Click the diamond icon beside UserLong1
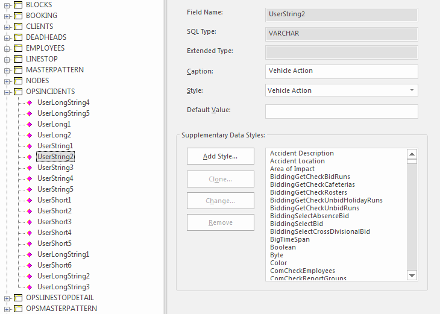The height and width of the screenshot is (314, 440). click(x=30, y=124)
